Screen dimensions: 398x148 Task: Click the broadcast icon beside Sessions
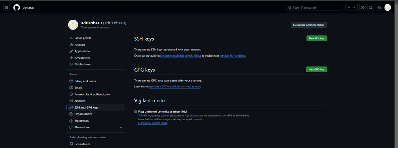pyautogui.click(x=71, y=101)
